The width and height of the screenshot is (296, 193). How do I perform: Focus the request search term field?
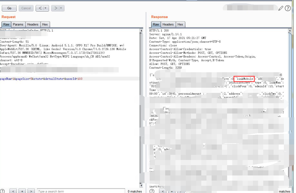(81, 191)
